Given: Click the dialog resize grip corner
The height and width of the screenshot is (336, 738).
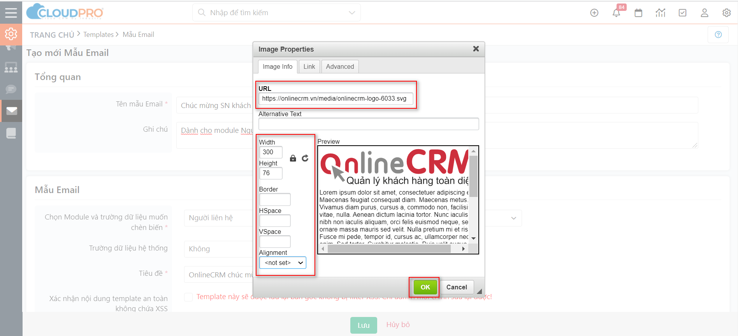Looking at the screenshot, I should click(479, 291).
